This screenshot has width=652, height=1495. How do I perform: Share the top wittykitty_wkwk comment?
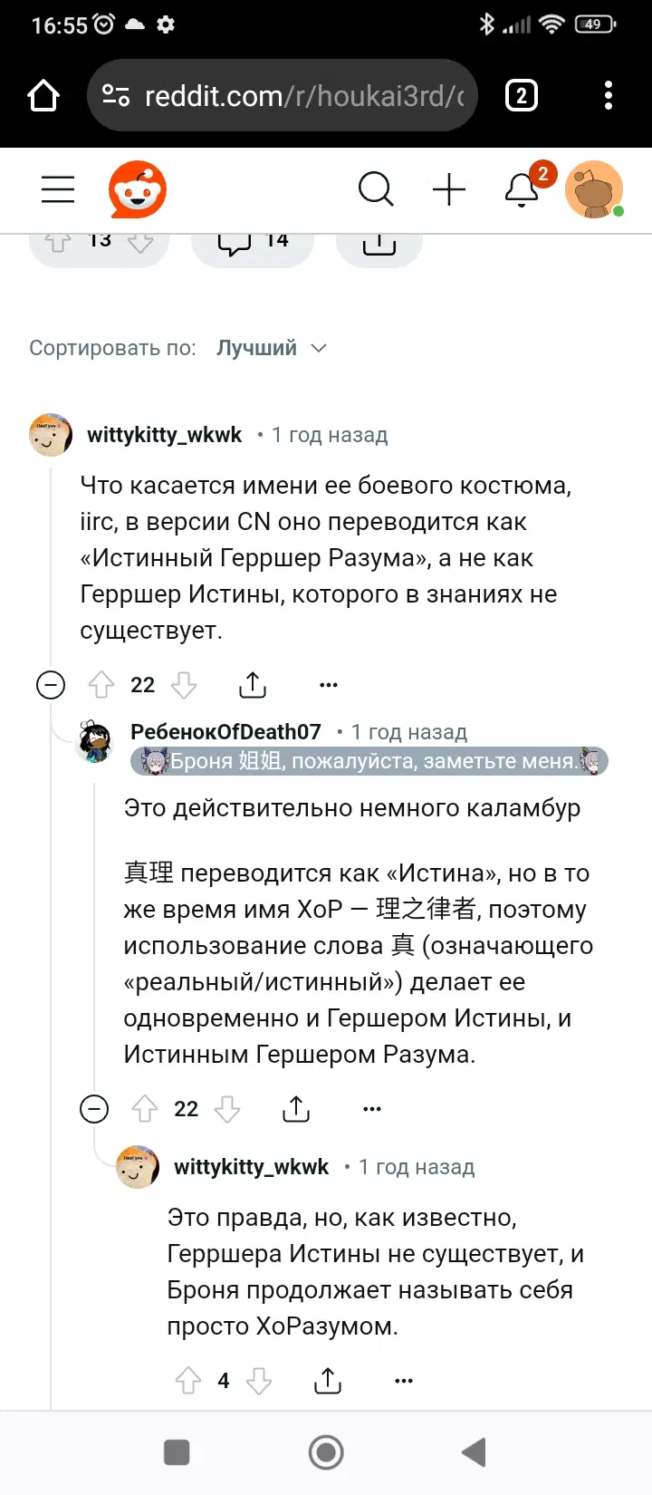[x=253, y=685]
